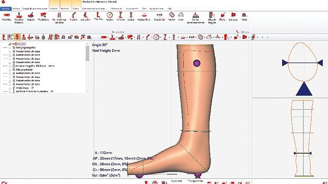The height and width of the screenshot is (184, 328).
Task: Tick checkbox of second Merging row below Remove Negative
Action: pos(10,70)
